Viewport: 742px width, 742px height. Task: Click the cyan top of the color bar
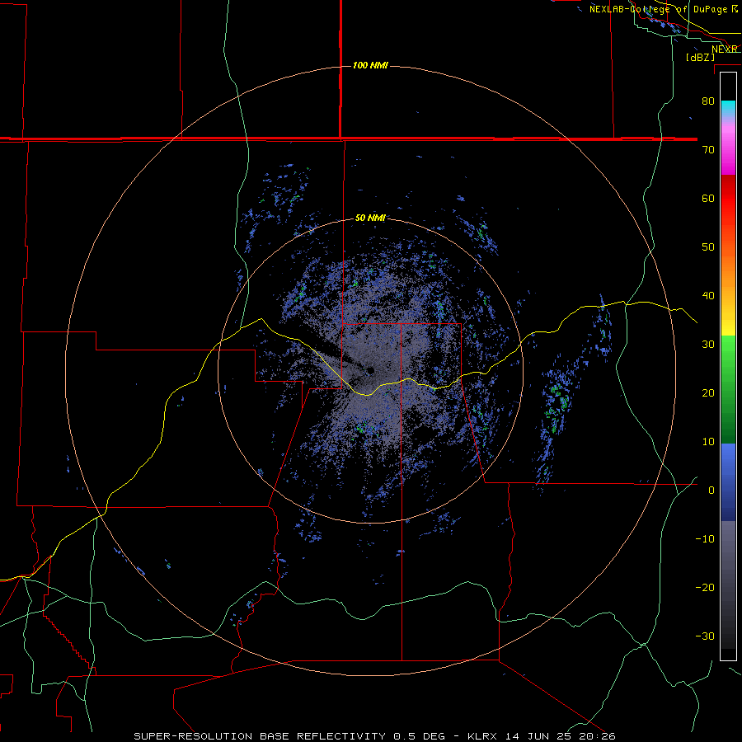(x=728, y=108)
